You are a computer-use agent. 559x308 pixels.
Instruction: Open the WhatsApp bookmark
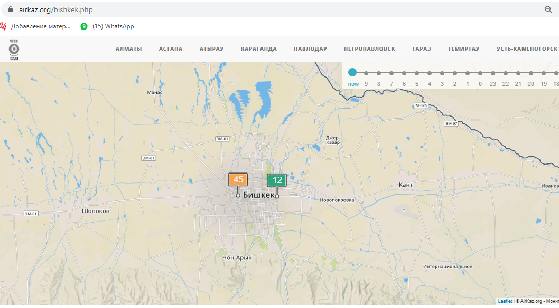pyautogui.click(x=107, y=26)
